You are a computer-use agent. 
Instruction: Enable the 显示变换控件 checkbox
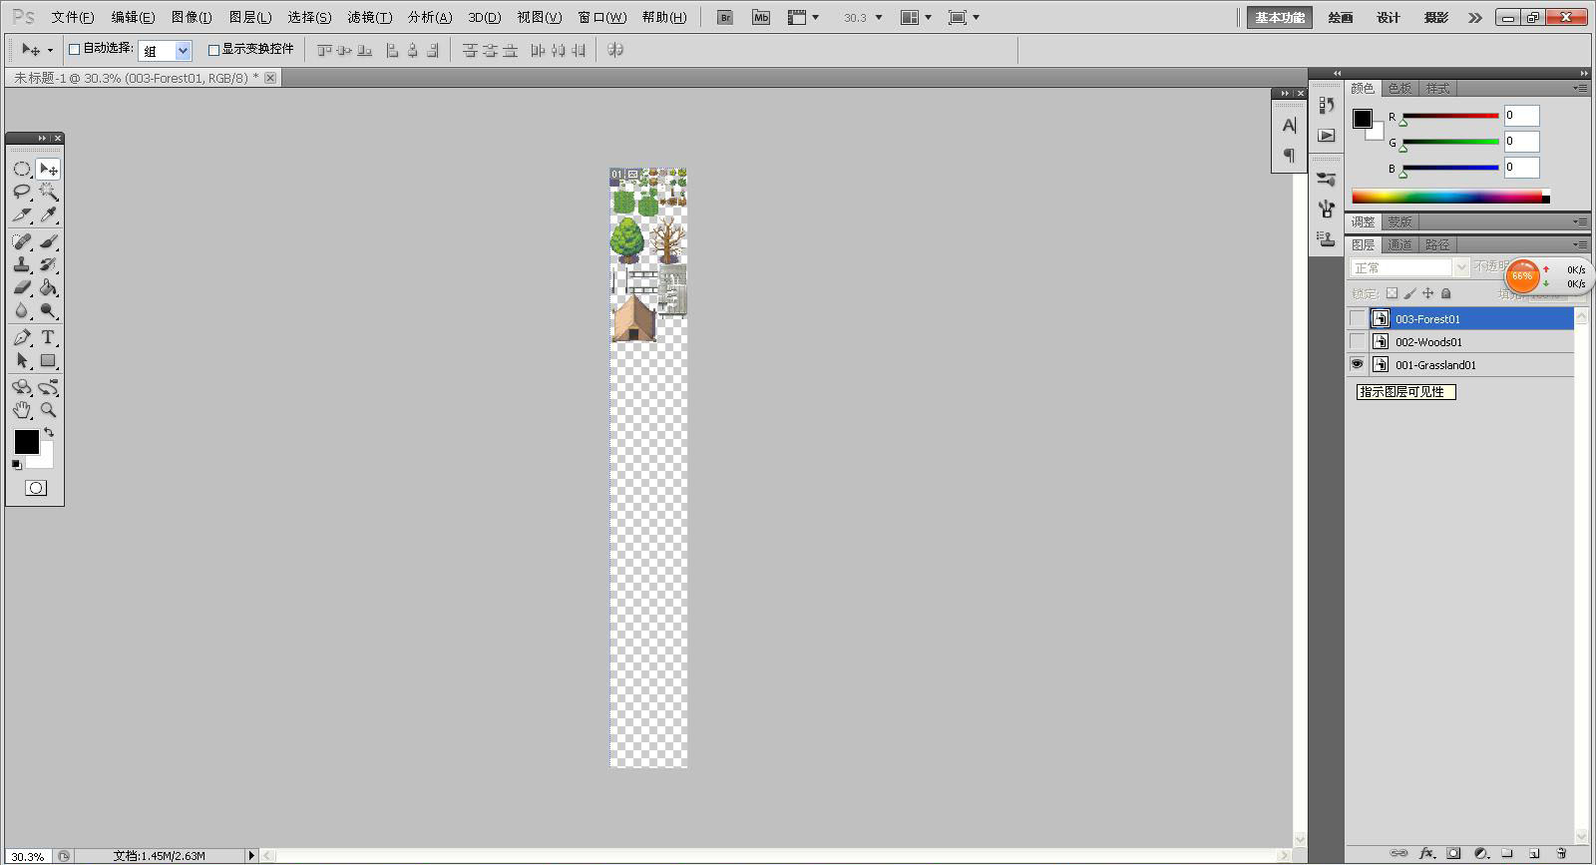(213, 49)
